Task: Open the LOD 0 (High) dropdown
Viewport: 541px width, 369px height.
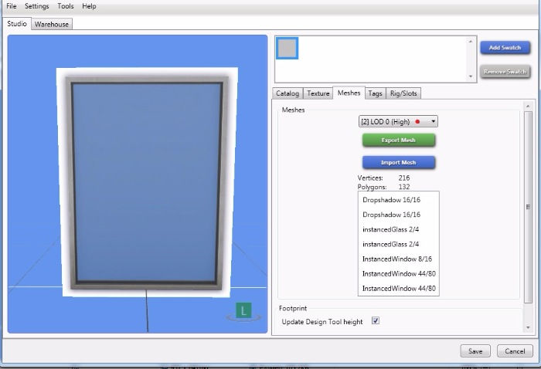Action: pos(398,121)
